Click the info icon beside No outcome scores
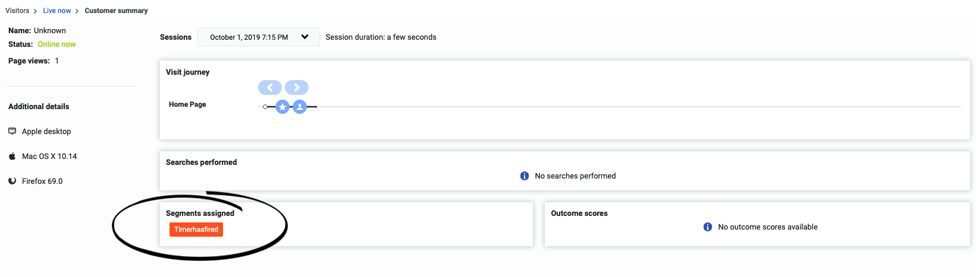 (x=708, y=227)
